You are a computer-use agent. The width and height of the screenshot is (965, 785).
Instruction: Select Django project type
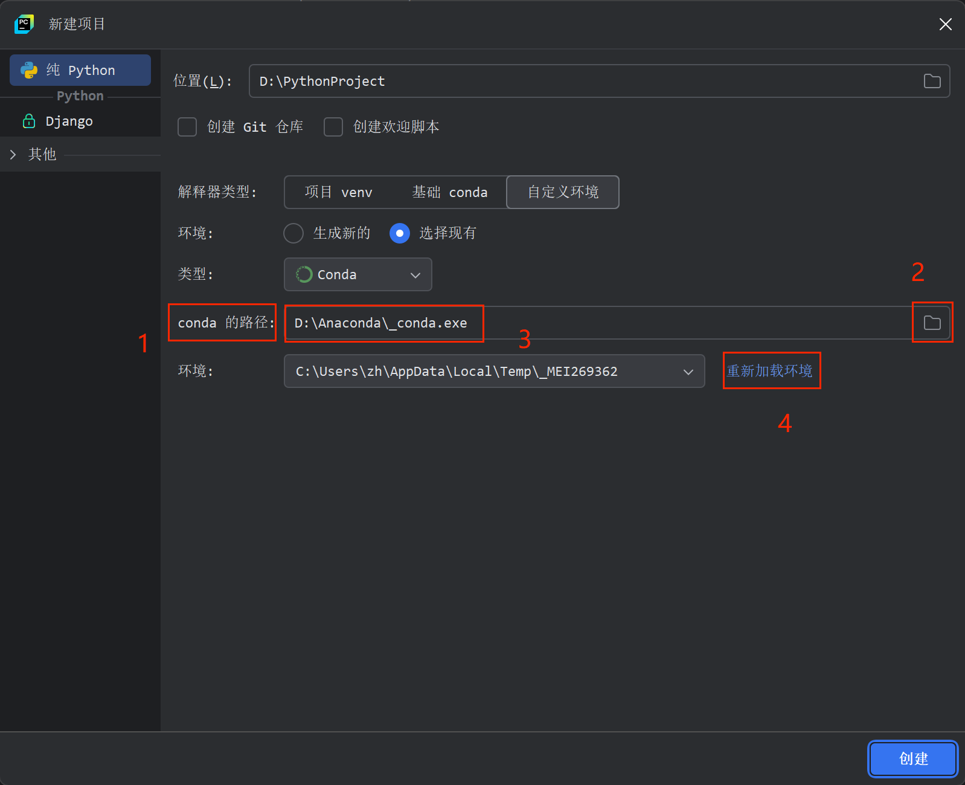[80, 121]
